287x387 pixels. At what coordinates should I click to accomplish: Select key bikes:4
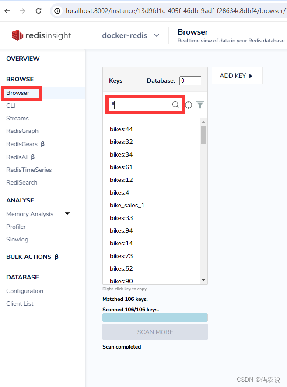119,192
